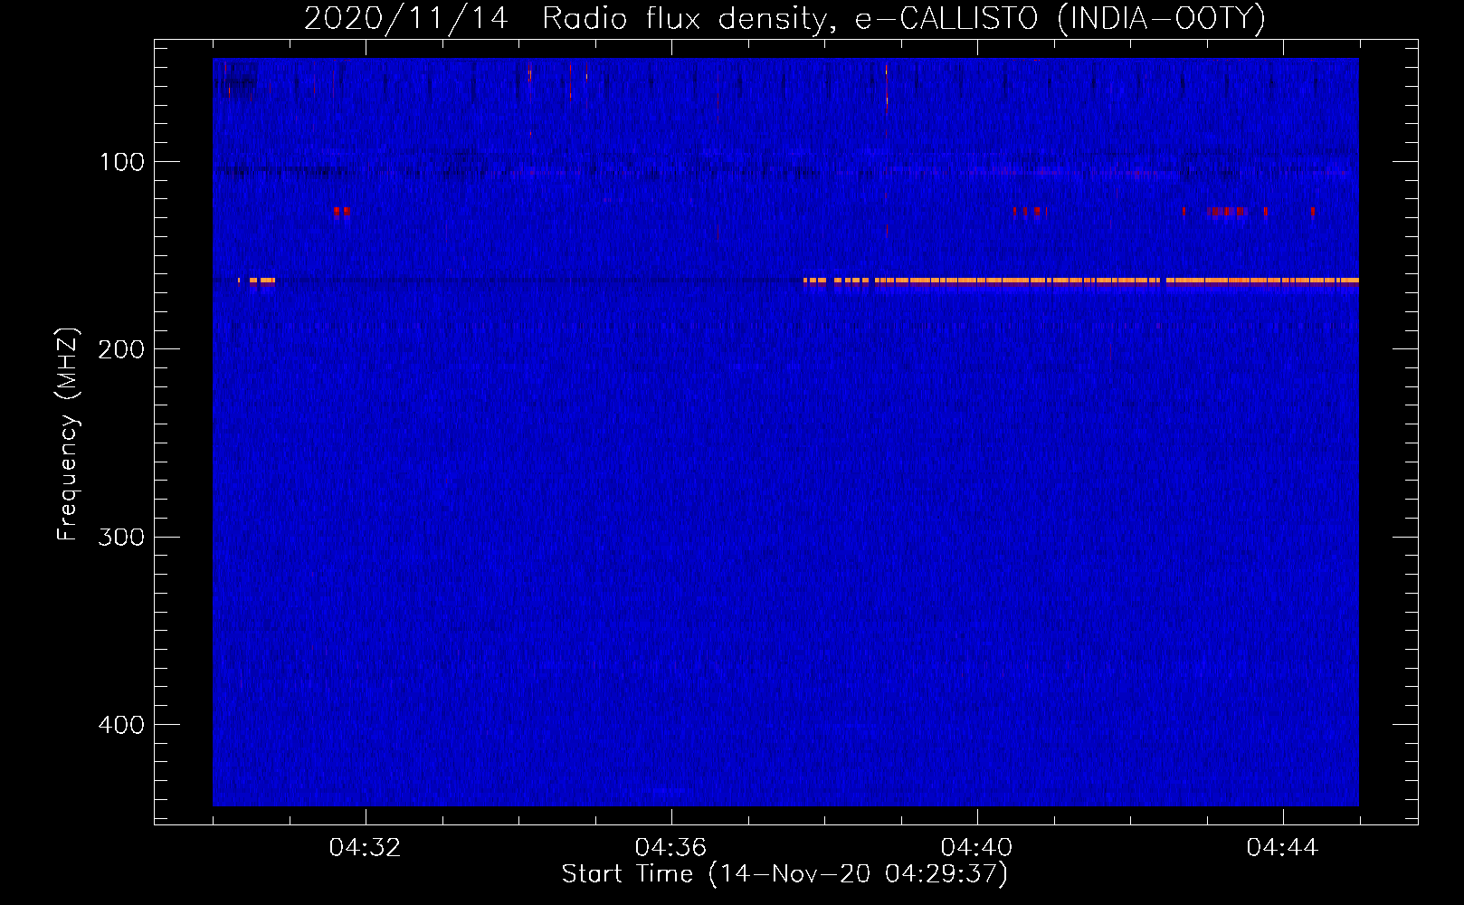1464x905 pixels.
Task: Click the 'Start Time (14-Nov-20 04:29:37)' label
Action: pyautogui.click(x=784, y=874)
